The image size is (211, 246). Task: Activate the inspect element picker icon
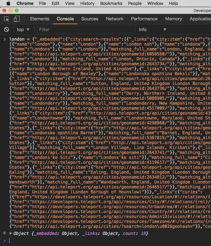(x=6, y=19)
